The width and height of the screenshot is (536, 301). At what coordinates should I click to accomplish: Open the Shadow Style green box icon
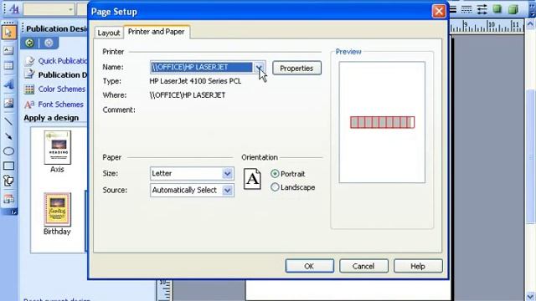pyautogui.click(x=497, y=9)
